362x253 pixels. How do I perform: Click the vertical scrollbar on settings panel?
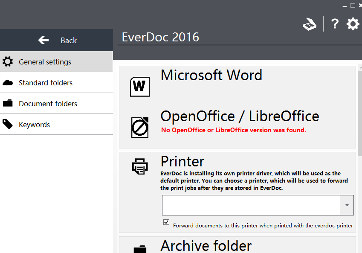359,111
